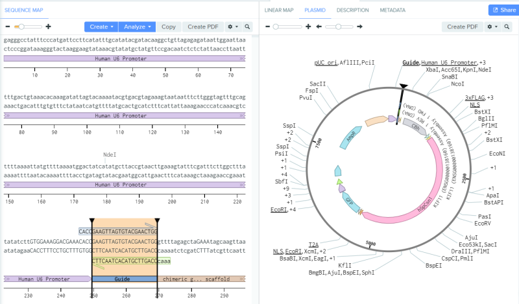Viewport: 519px width, 304px height.
Task: Click the DraIII,PflMI enzyme label
Action: pos(470,251)
